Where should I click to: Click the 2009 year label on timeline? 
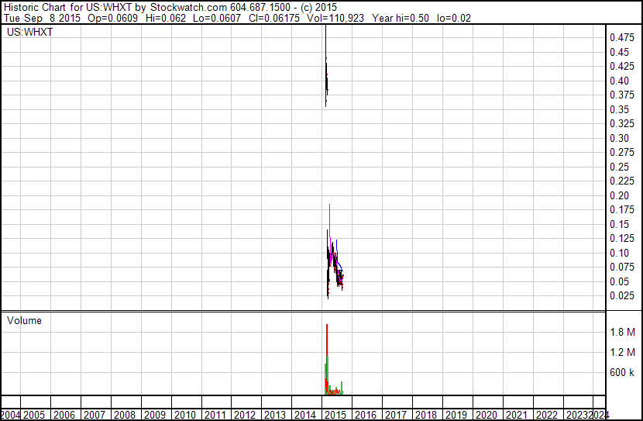[155, 415]
